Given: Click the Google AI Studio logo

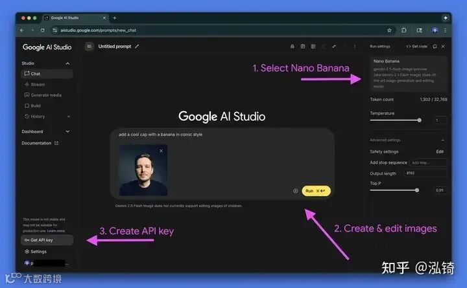Looking at the screenshot, I should click(47, 47).
